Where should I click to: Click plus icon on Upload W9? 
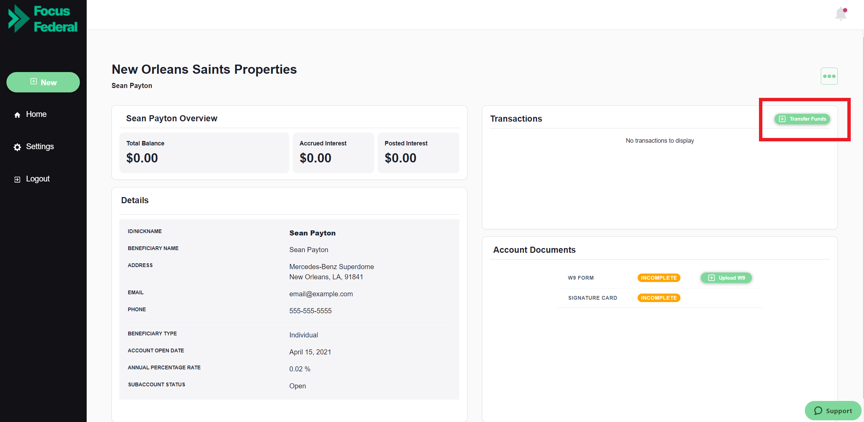[711, 278]
